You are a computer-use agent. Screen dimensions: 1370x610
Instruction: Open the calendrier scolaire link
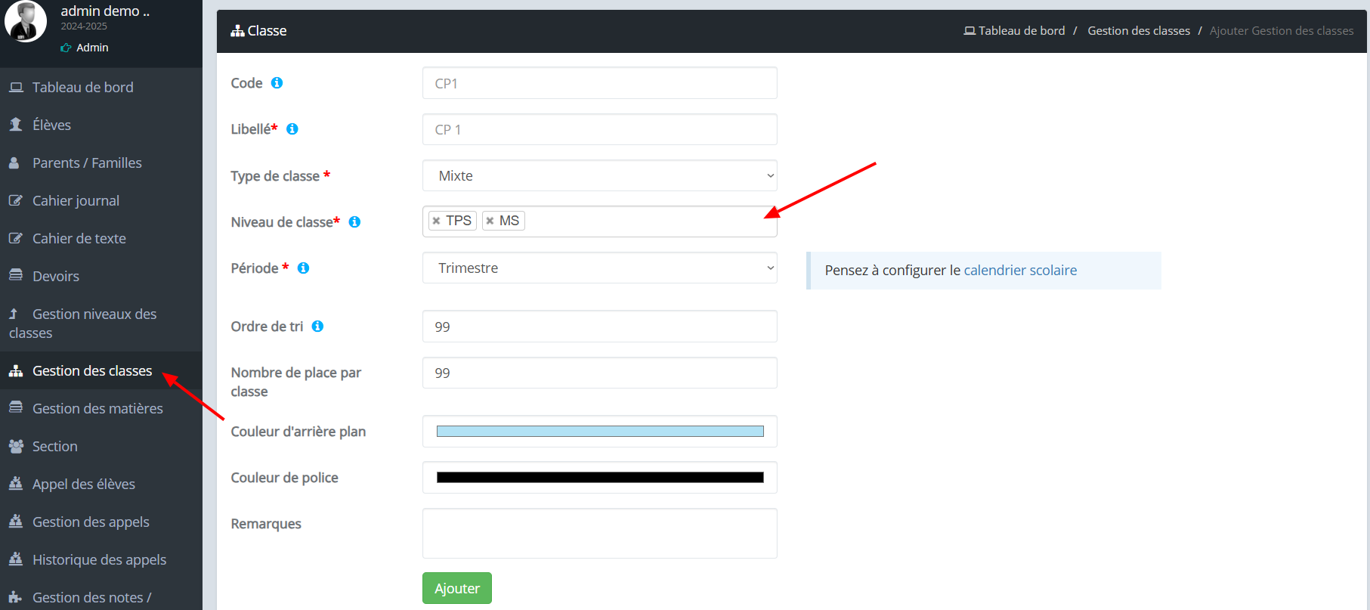coord(1020,271)
